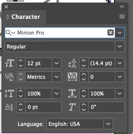Click the horizontal scale icon
Screen dimensions: 133x134
72,94
